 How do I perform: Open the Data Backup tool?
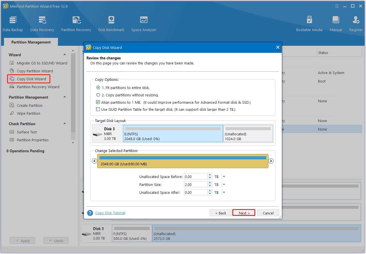13,24
